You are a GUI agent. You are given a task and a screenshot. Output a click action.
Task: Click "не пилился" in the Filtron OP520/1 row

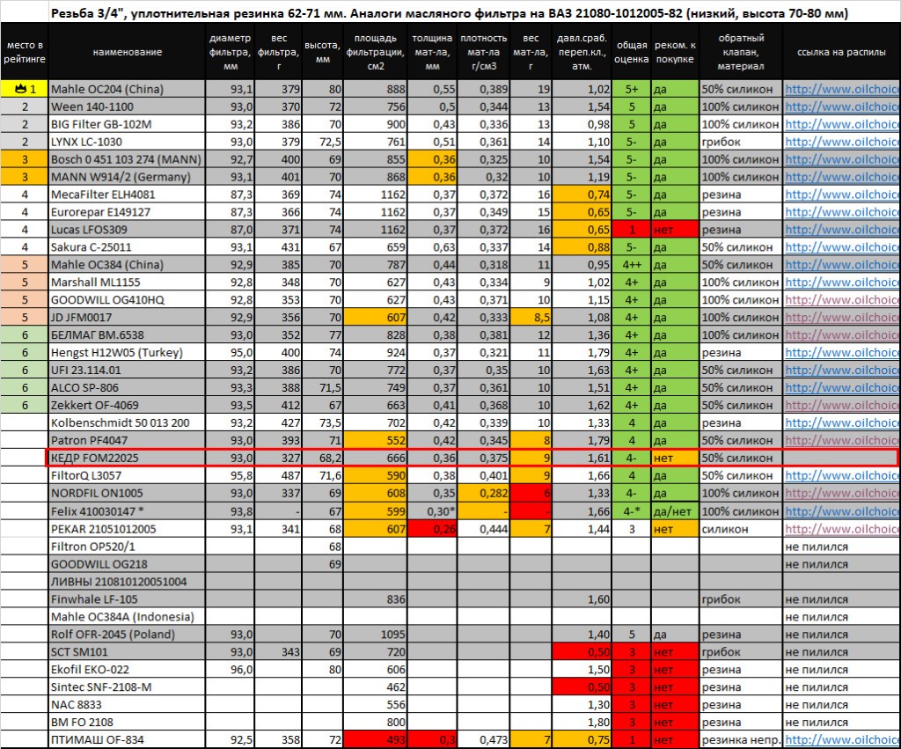[x=817, y=547]
